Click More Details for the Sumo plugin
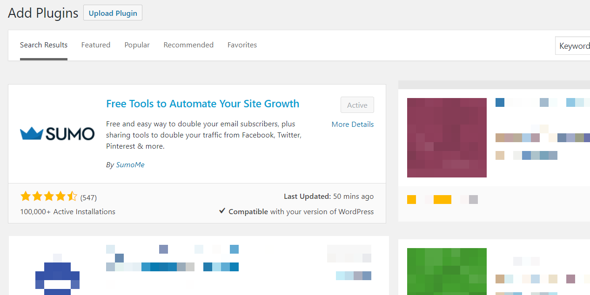590x295 pixels. 352,124
